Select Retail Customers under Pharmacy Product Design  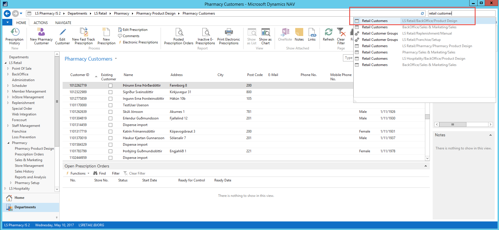pos(375,46)
